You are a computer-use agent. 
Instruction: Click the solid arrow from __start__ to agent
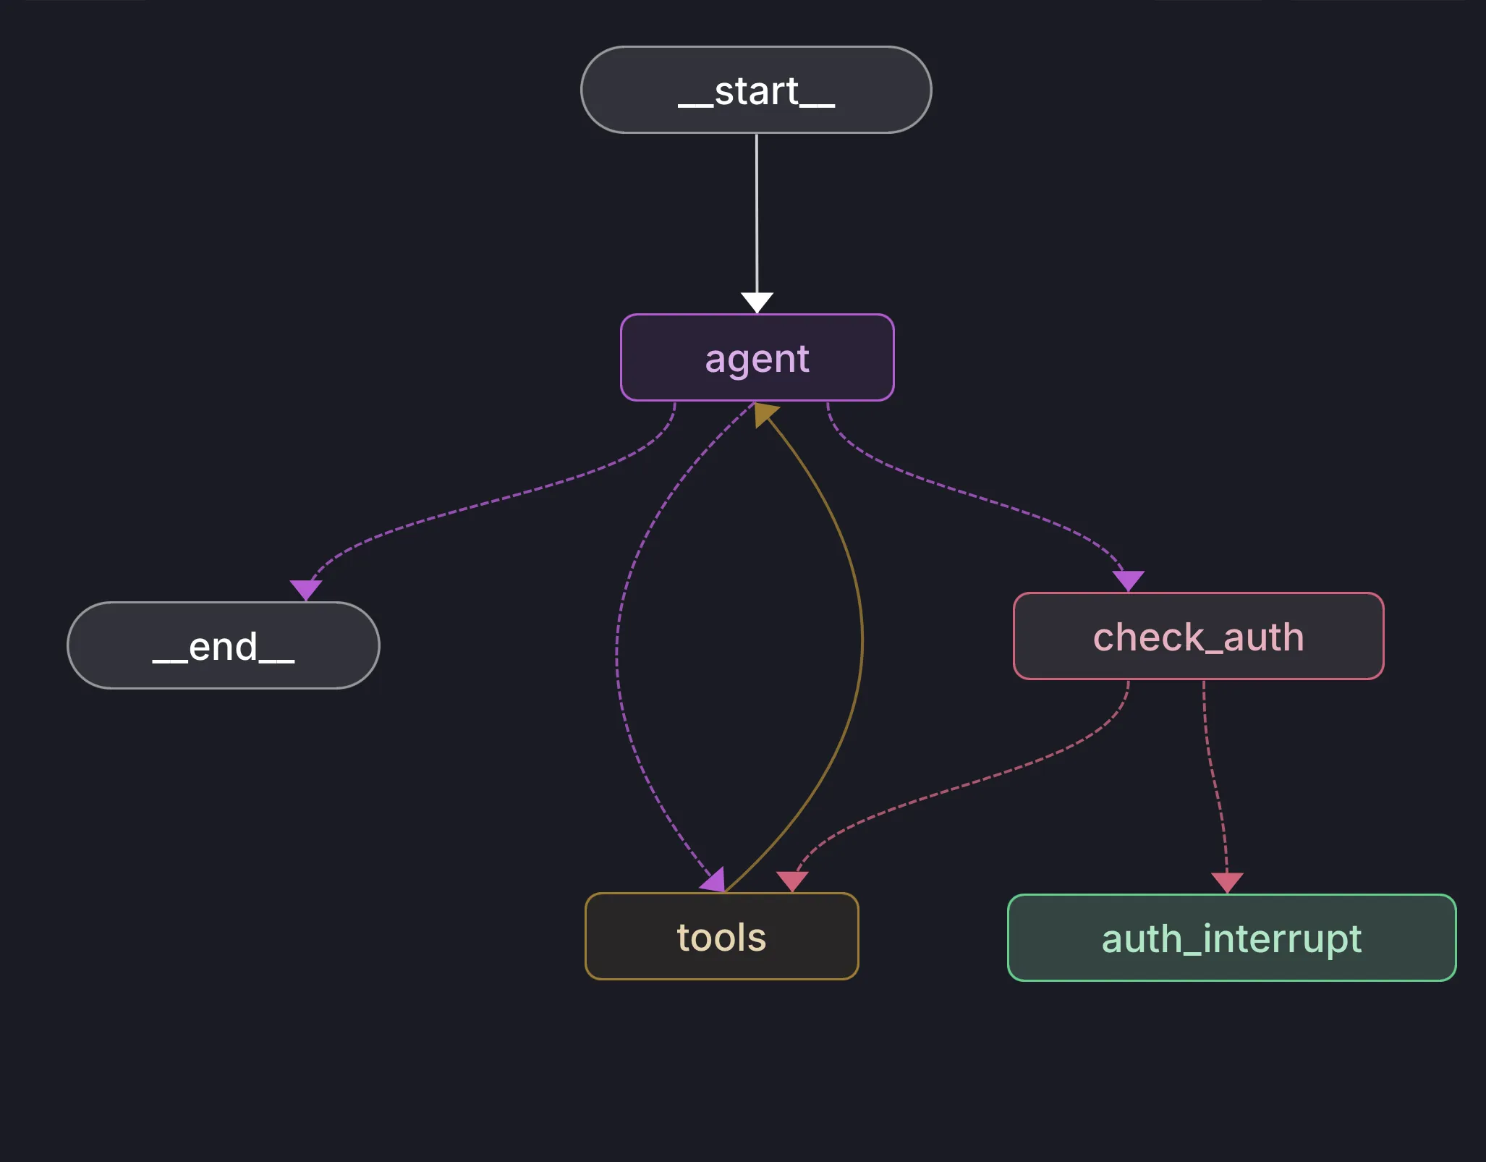click(x=756, y=217)
